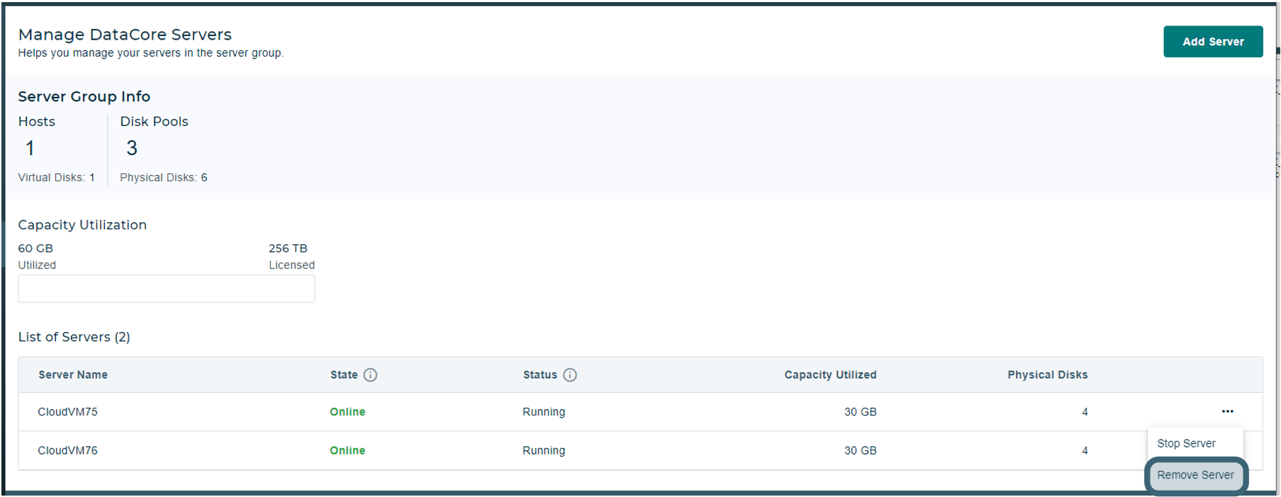Choose Remove Server from the menu

click(x=1195, y=475)
